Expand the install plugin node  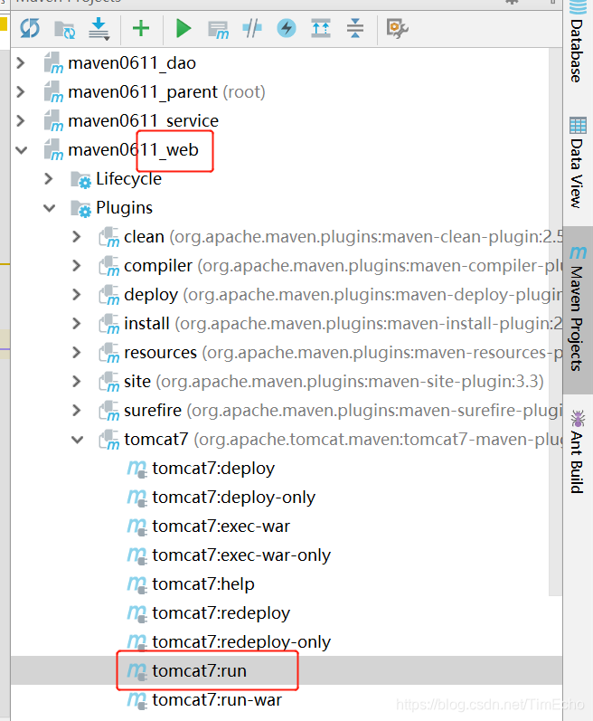click(76, 324)
